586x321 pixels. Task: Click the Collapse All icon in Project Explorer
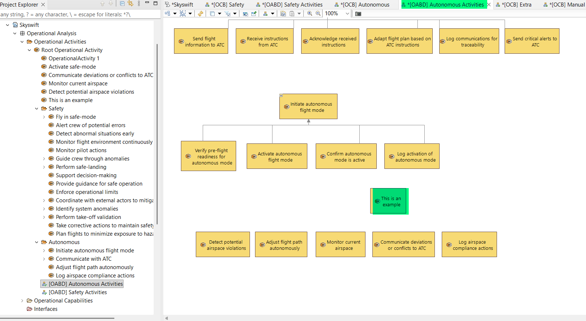[x=122, y=4]
